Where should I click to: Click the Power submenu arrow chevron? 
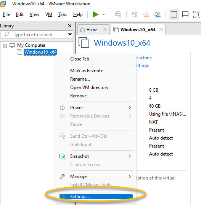[x=130, y=108]
